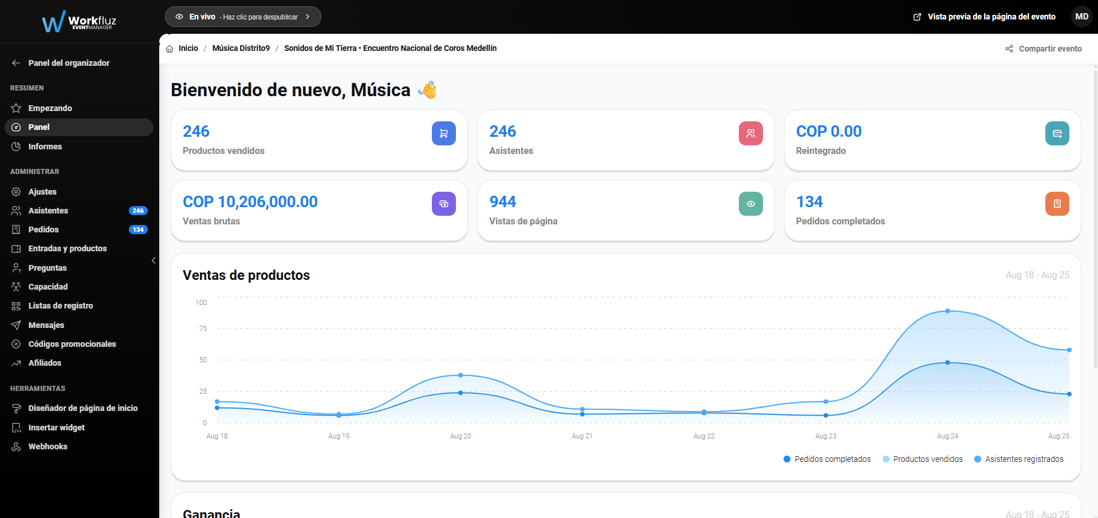Click Aug 20 data point on lower curve

click(x=461, y=393)
